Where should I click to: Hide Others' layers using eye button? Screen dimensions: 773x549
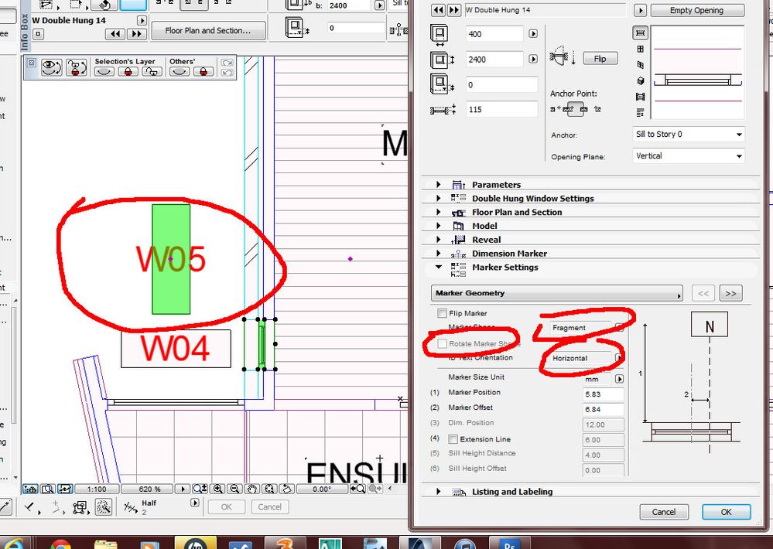(180, 71)
